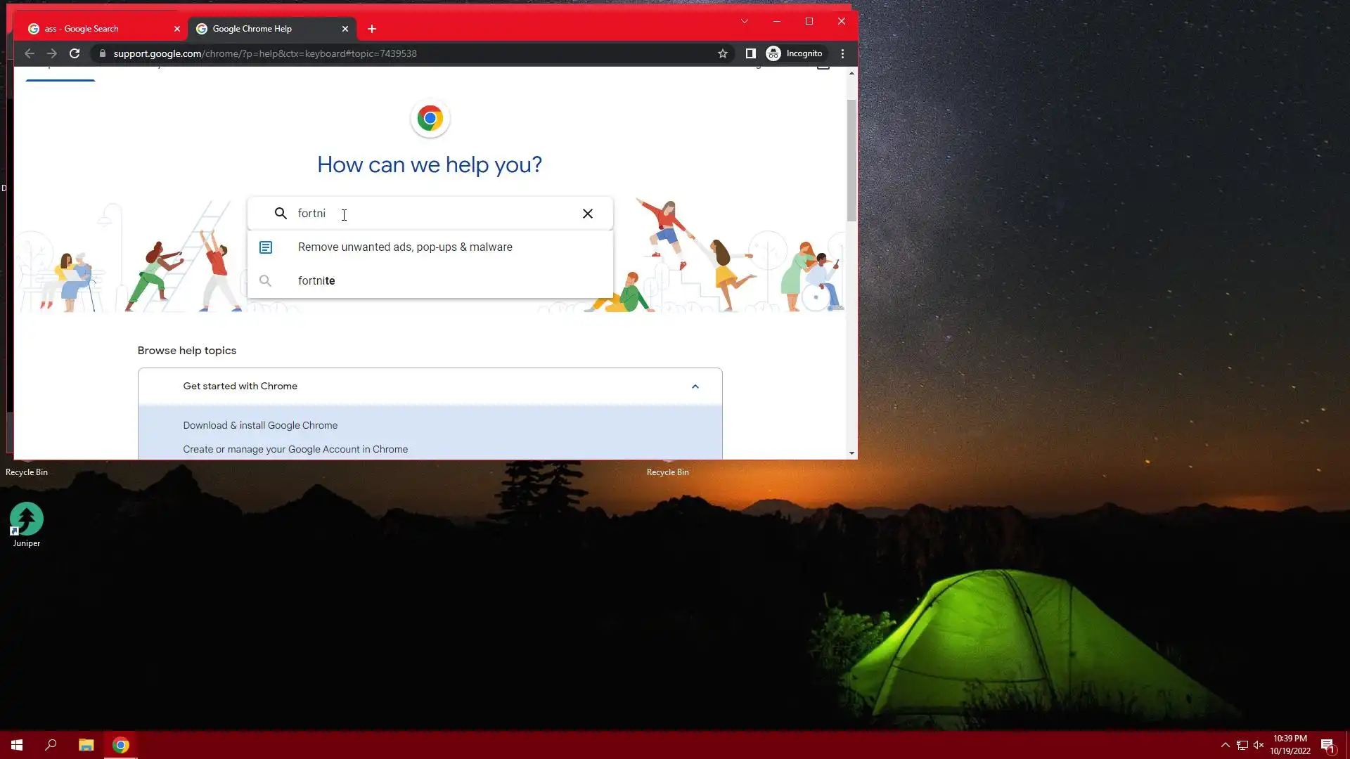Viewport: 1350px width, 759px height.
Task: Collapse the Get started with Chrome section
Action: pyautogui.click(x=695, y=387)
